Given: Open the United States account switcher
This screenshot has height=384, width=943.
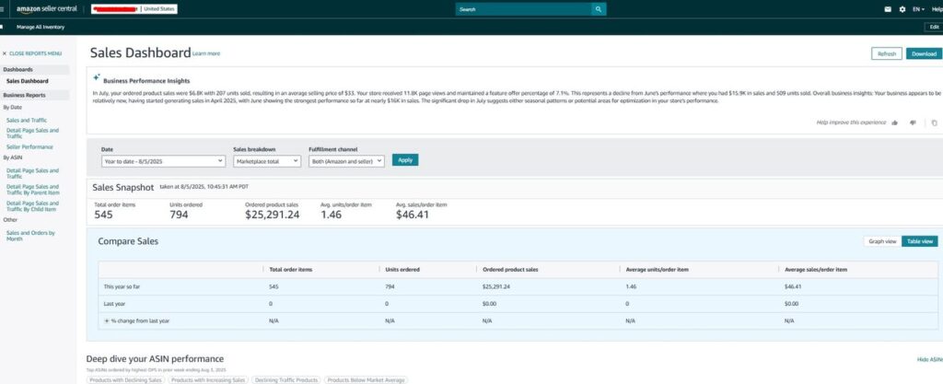Looking at the screenshot, I should (x=134, y=9).
